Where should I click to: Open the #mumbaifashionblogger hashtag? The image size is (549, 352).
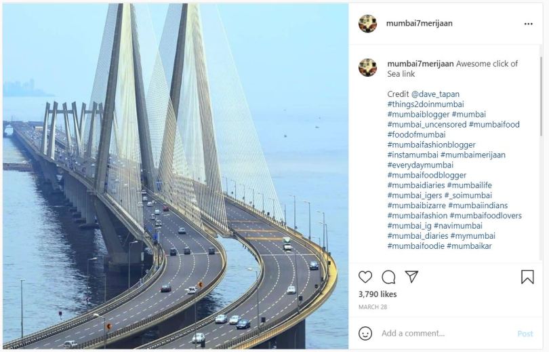[x=431, y=144]
